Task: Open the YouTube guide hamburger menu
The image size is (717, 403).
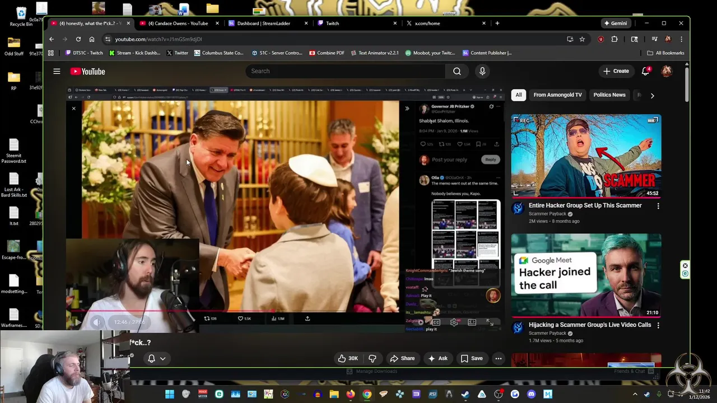Action: 57,71
